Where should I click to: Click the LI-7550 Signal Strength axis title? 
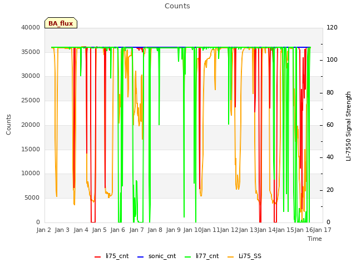point(348,126)
